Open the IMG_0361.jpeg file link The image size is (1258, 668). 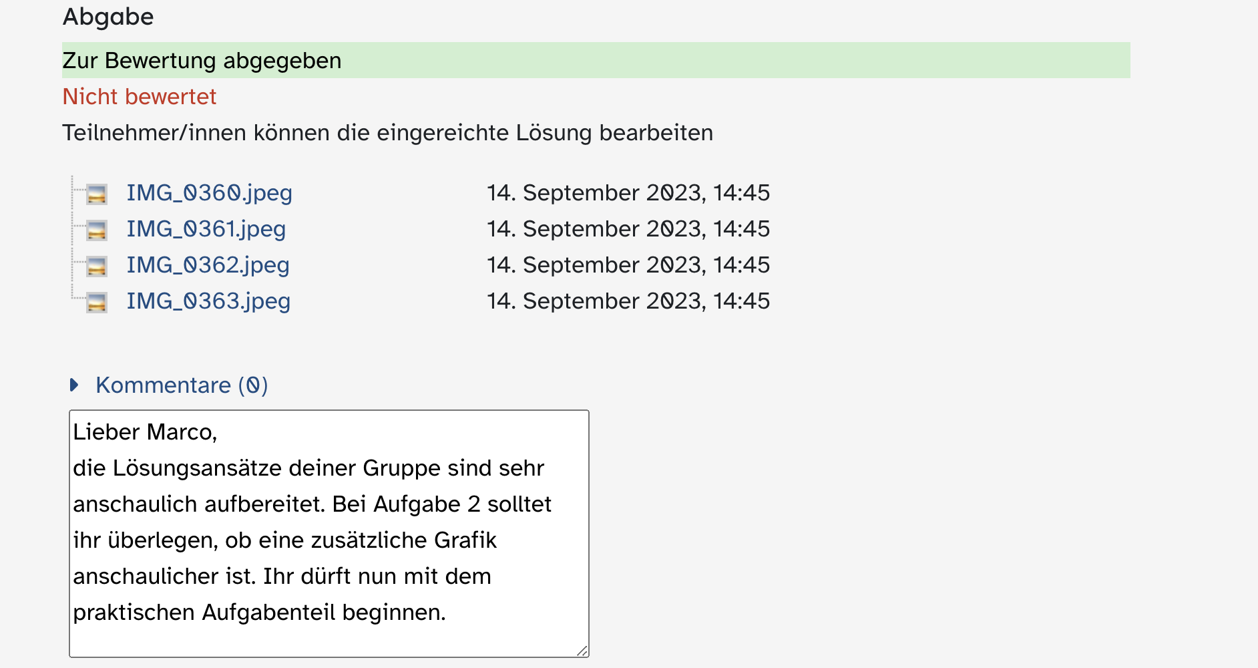click(x=206, y=229)
